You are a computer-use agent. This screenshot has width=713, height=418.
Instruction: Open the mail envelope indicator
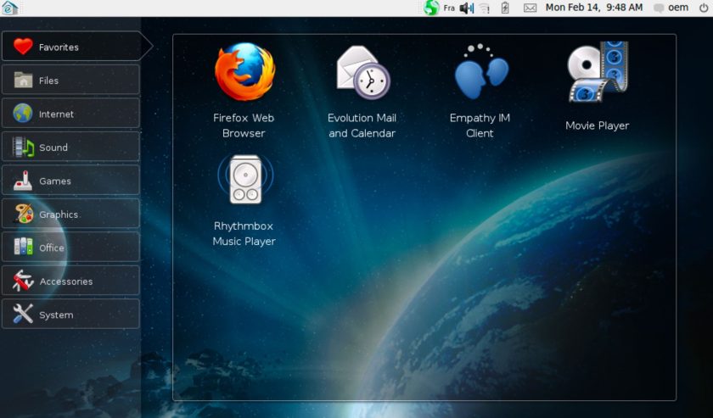(x=530, y=8)
